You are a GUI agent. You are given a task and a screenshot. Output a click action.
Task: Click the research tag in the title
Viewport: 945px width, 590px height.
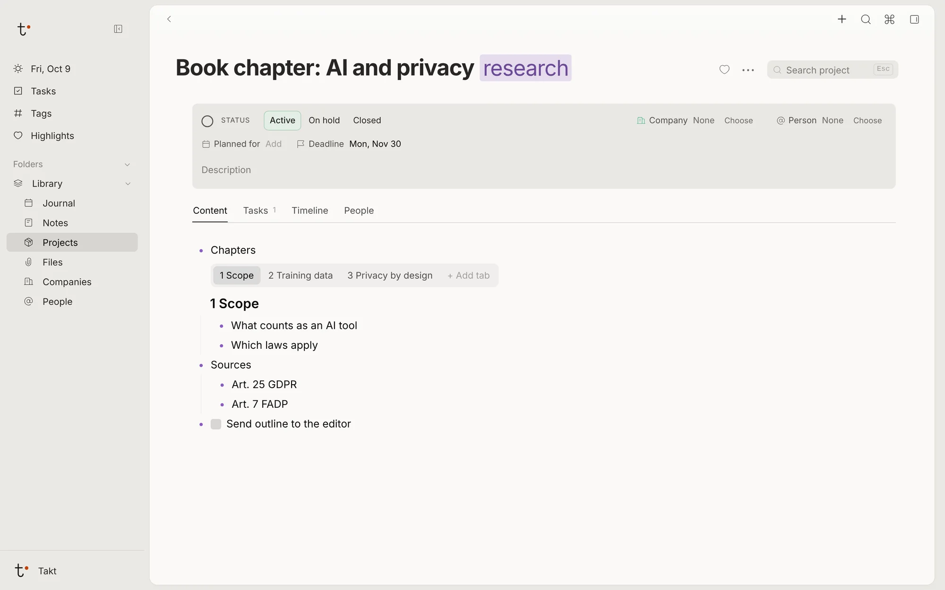pyautogui.click(x=525, y=68)
